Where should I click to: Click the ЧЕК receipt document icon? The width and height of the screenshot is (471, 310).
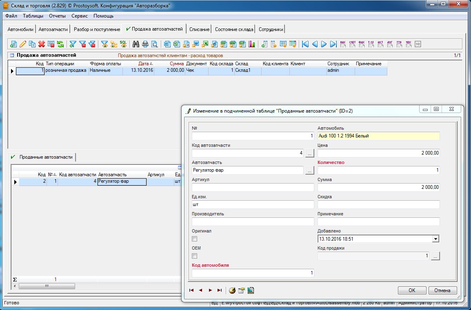(409, 44)
